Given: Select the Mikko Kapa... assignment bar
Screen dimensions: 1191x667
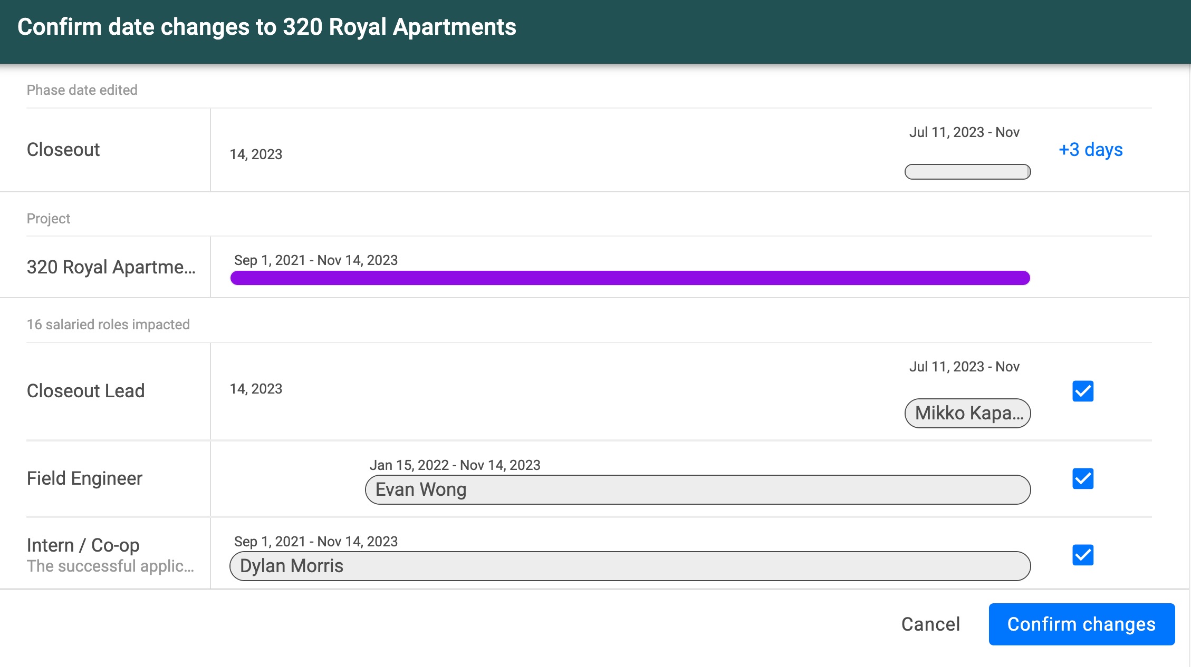Looking at the screenshot, I should [x=967, y=413].
